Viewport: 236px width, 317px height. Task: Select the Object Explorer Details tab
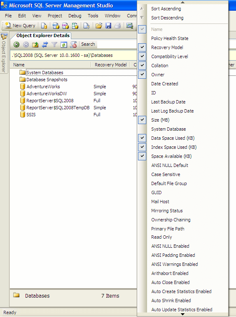pyautogui.click(x=43, y=35)
